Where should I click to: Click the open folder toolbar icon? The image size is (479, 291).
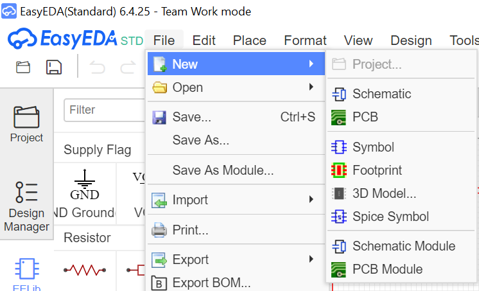(23, 67)
